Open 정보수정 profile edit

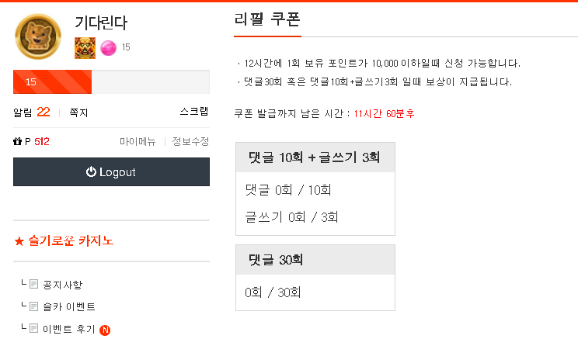(190, 142)
